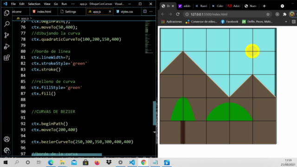The height and width of the screenshot is (167, 297).
Task: Place cursor on line 78 quadraticCurveTo
Action: [76, 39]
